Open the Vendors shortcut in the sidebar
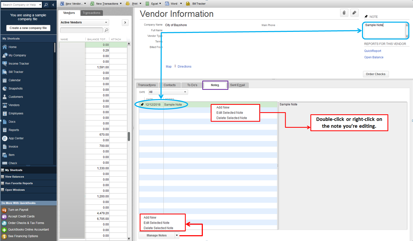The height and width of the screenshot is (241, 413). tap(11, 105)
